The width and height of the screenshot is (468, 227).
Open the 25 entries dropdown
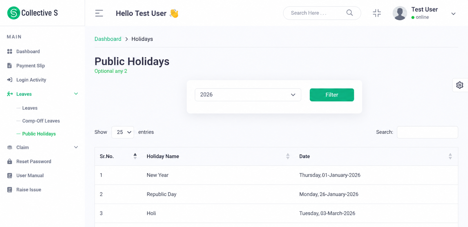point(123,132)
